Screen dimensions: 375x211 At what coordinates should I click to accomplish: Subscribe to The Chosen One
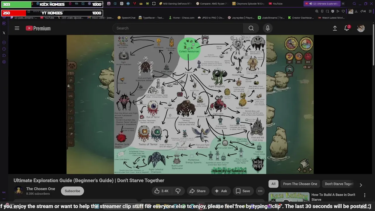pos(72,191)
